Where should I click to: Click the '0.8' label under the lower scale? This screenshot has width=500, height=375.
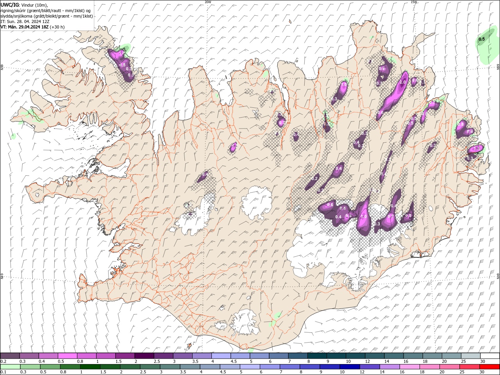pos(63,372)
